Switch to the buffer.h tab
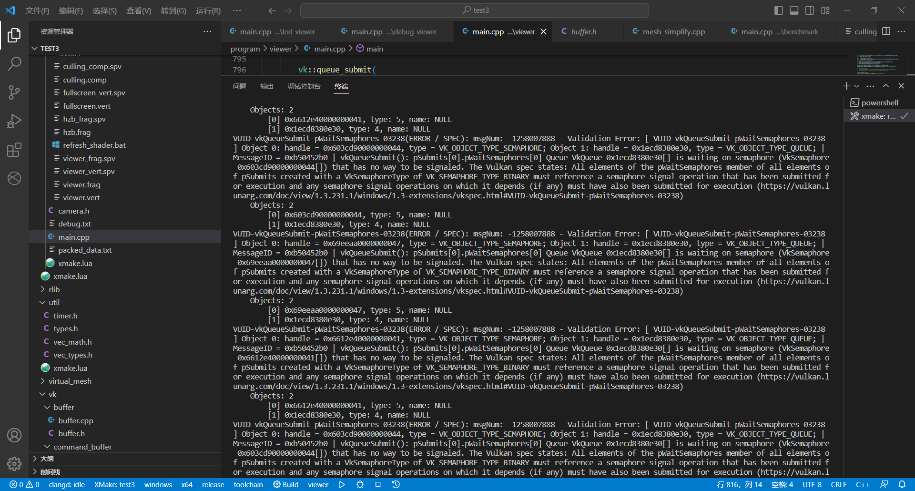Viewport: 915px width, 491px height. [x=583, y=31]
